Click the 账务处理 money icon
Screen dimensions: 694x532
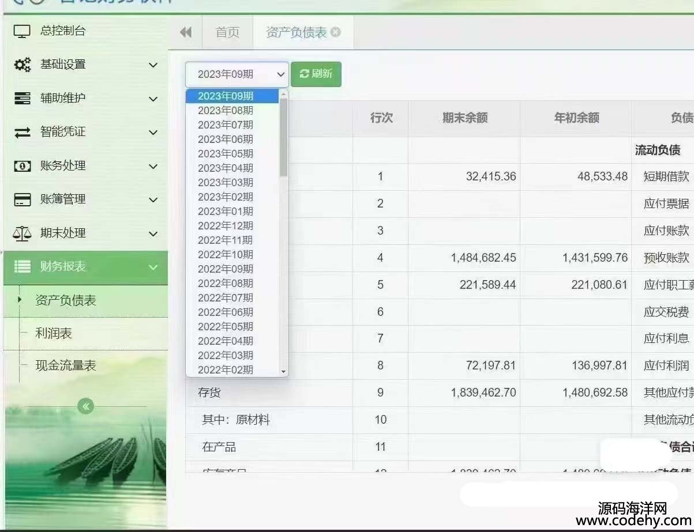click(22, 166)
